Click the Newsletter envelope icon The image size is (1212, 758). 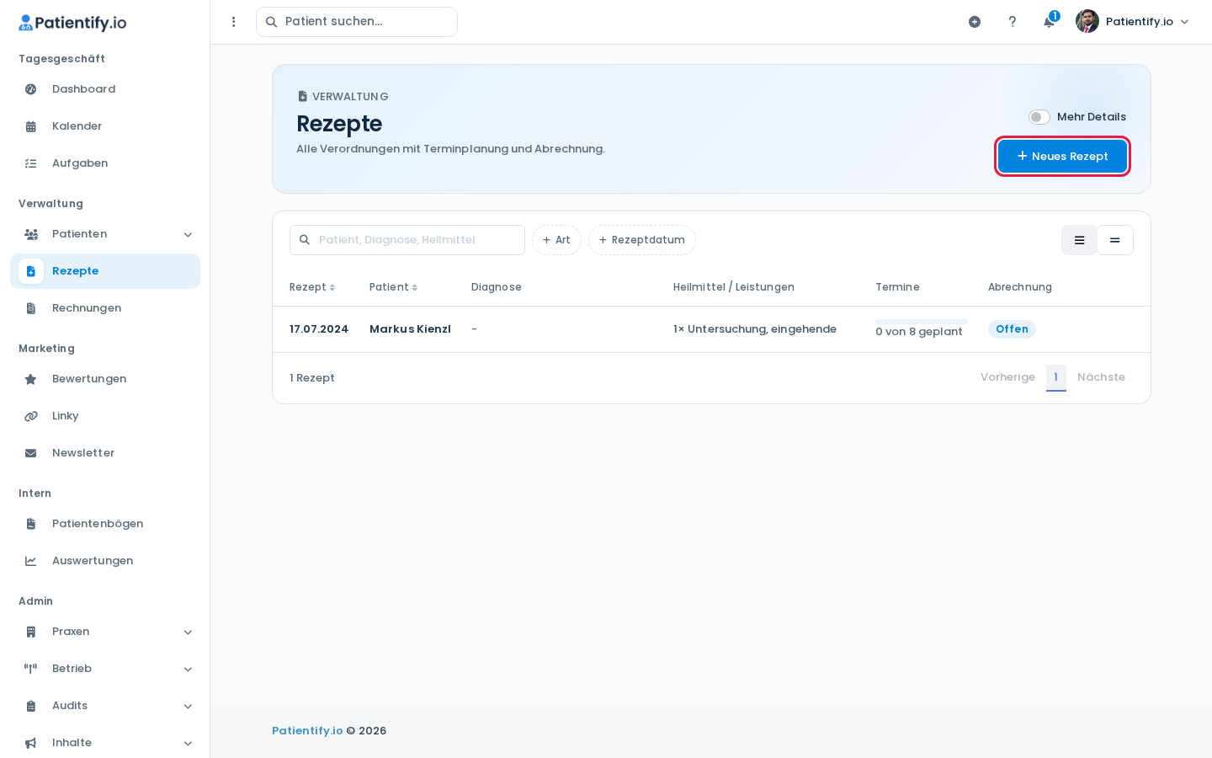[31, 453]
